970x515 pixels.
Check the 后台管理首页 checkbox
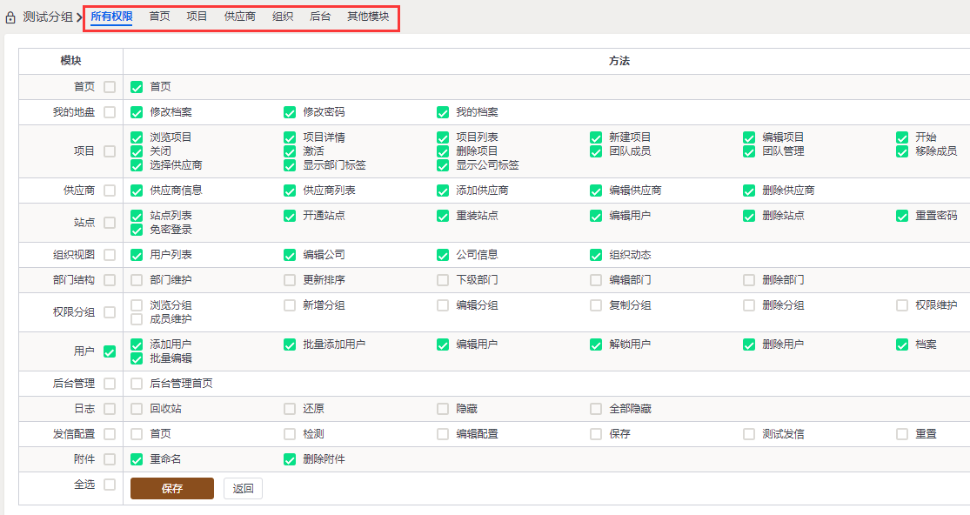pyautogui.click(x=137, y=384)
